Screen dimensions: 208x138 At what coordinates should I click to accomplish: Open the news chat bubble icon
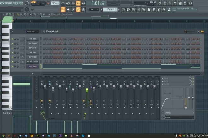[x=190, y=3]
